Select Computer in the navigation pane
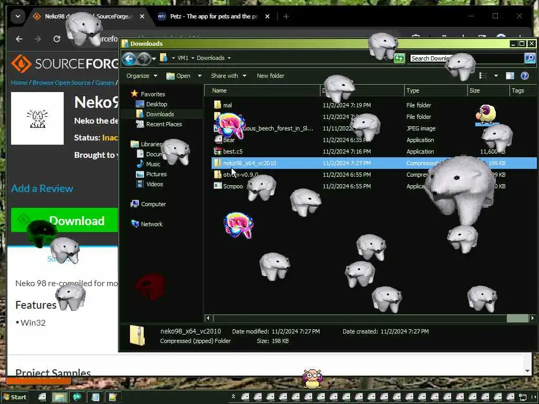The width and height of the screenshot is (539, 404). (148, 204)
